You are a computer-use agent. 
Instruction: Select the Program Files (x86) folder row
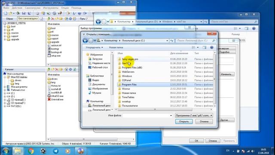click(165, 68)
